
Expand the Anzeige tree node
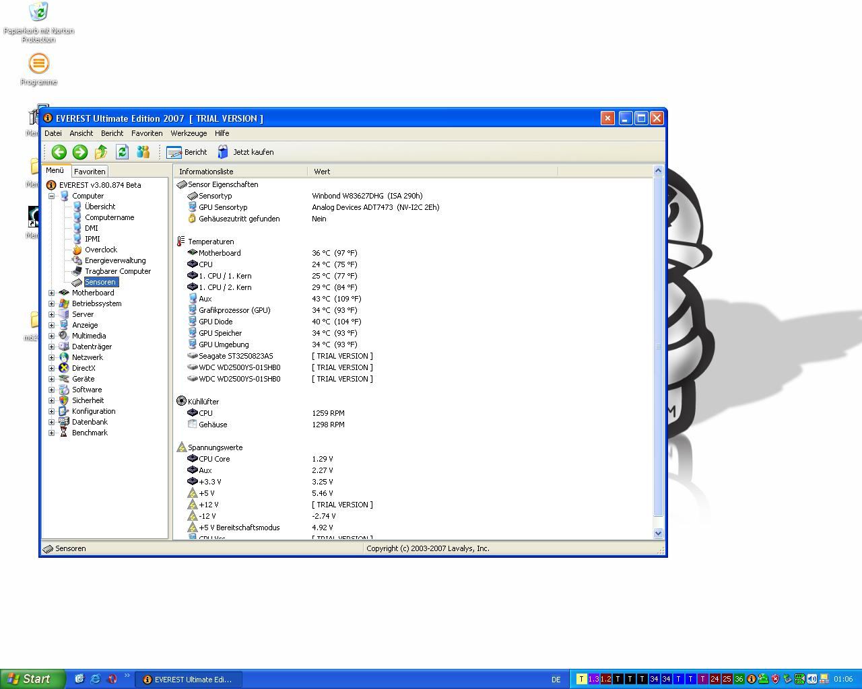point(51,325)
